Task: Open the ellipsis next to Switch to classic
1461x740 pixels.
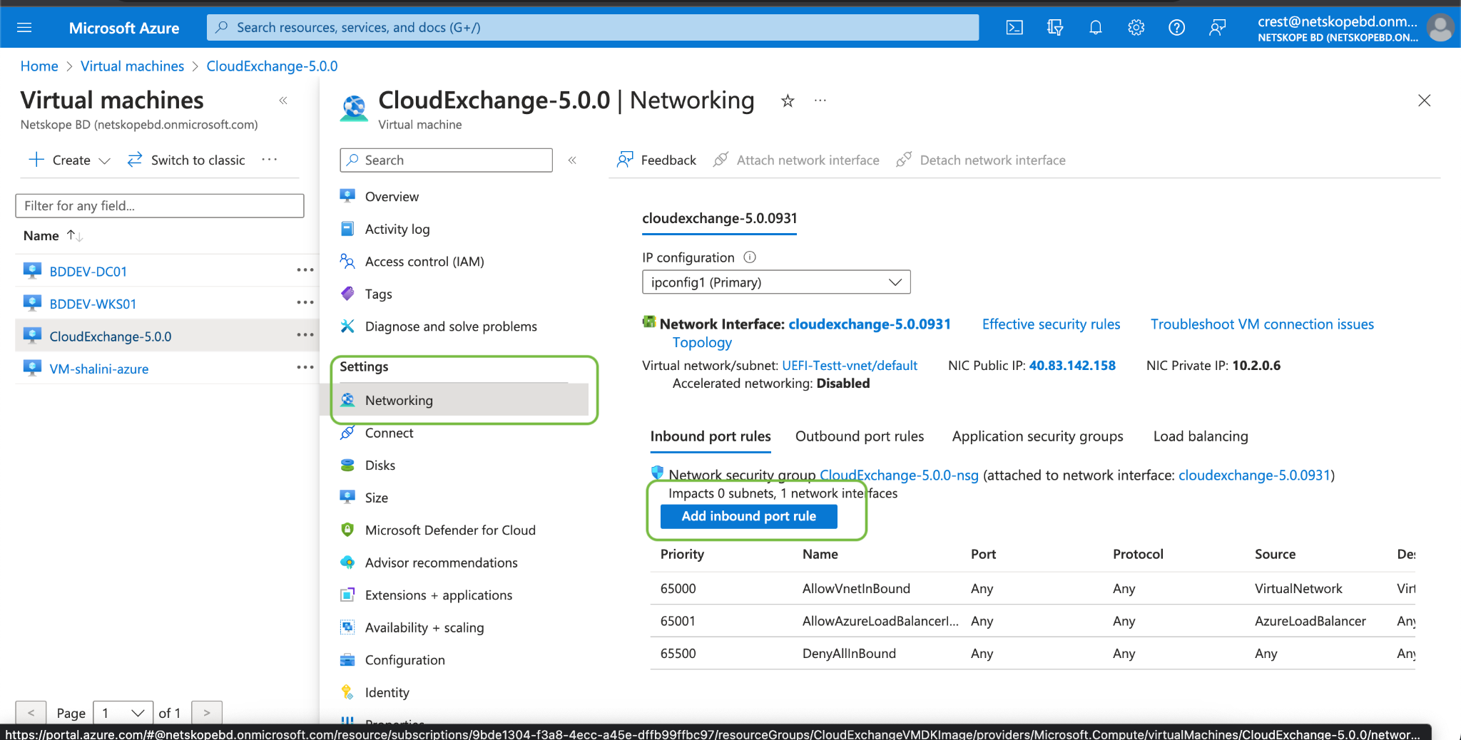Action: (270, 160)
